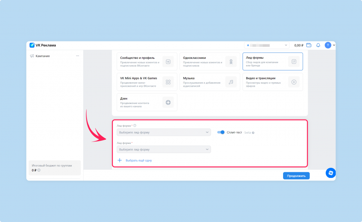Open the account selector dropdown
Image resolution: width=362 pixels, height=222 pixels.
[267, 45]
